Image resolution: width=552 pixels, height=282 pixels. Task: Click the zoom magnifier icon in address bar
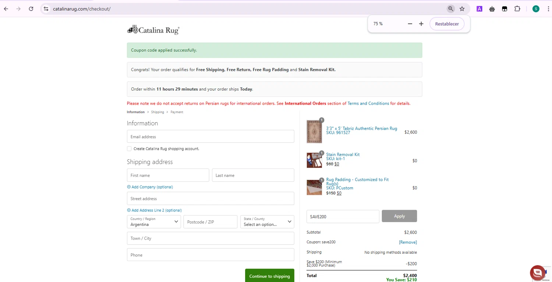450,9
